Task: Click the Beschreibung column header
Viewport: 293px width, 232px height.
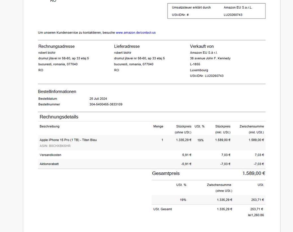Action: (49, 127)
